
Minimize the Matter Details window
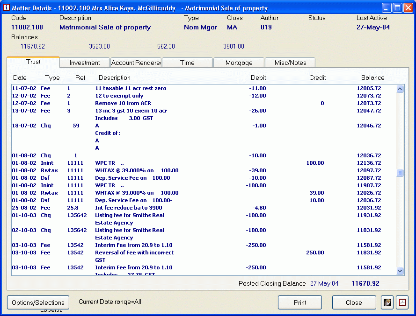(x=387, y=8)
